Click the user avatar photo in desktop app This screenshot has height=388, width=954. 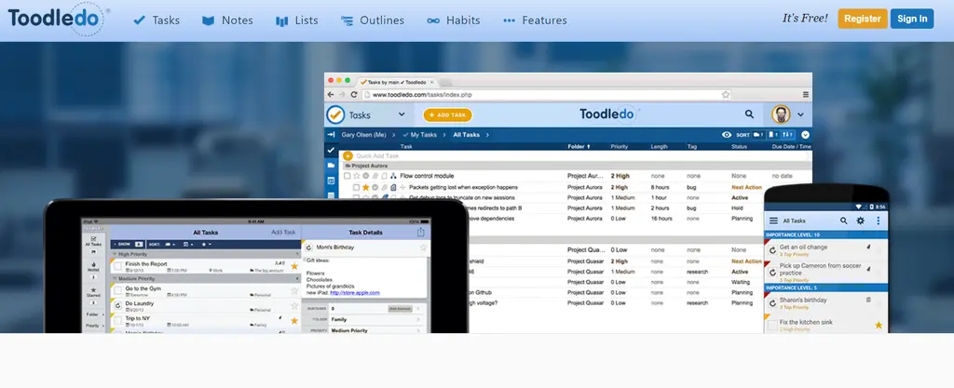point(782,114)
